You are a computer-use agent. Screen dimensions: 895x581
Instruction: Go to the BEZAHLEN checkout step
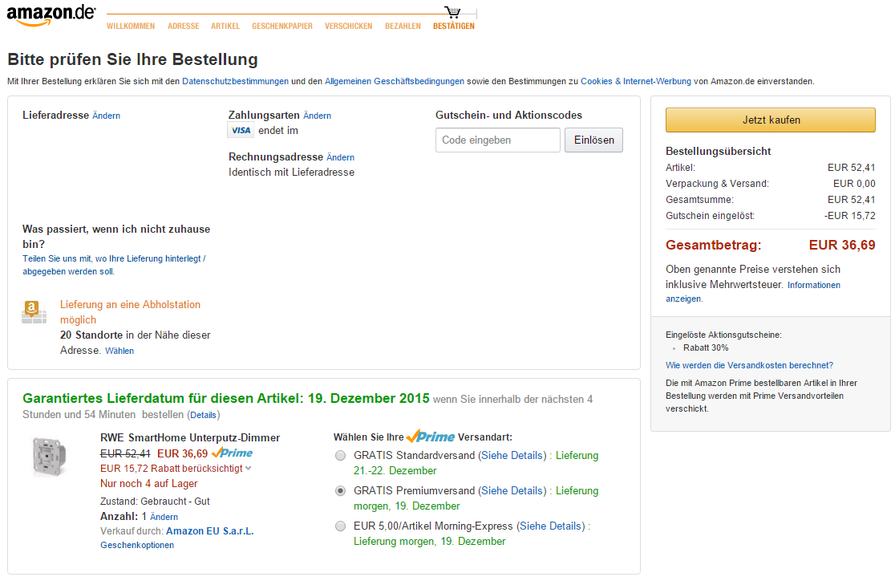(403, 26)
